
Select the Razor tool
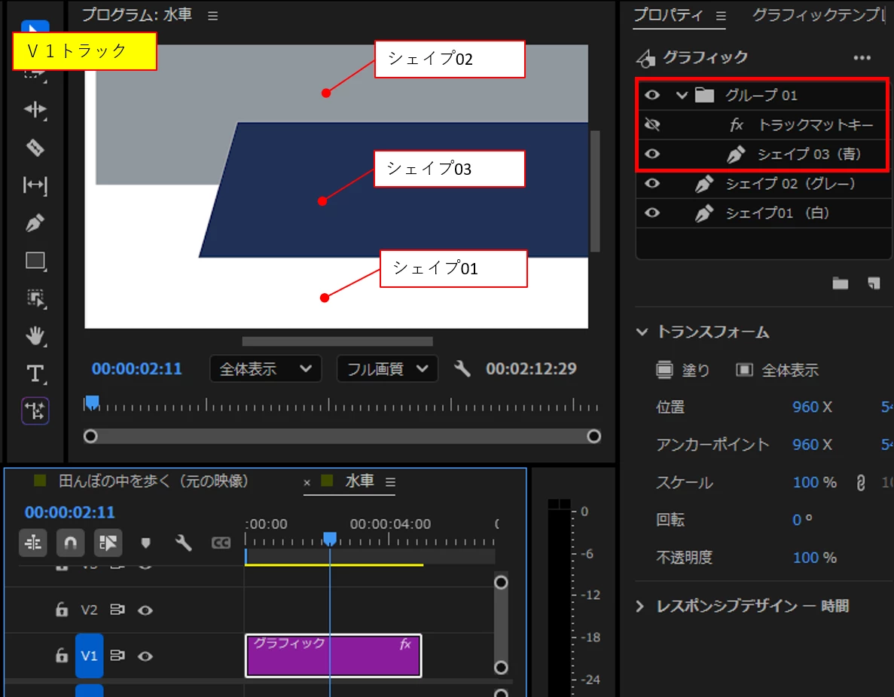coord(35,148)
